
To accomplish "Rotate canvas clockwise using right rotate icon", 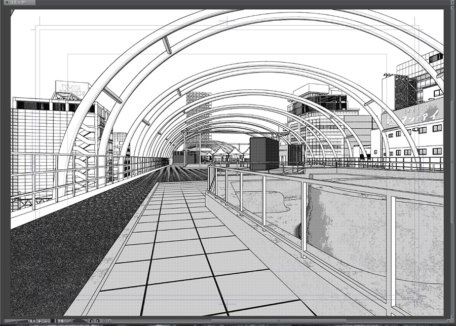I will (x=98, y=321).
